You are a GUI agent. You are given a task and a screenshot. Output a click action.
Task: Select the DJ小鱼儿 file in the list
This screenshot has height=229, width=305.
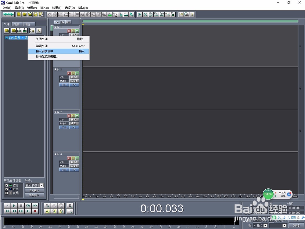tap(16, 38)
